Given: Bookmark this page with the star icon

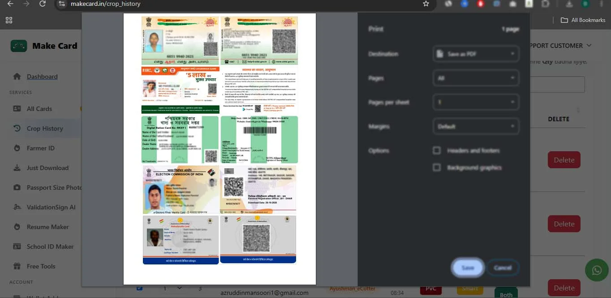Looking at the screenshot, I should (x=426, y=4).
